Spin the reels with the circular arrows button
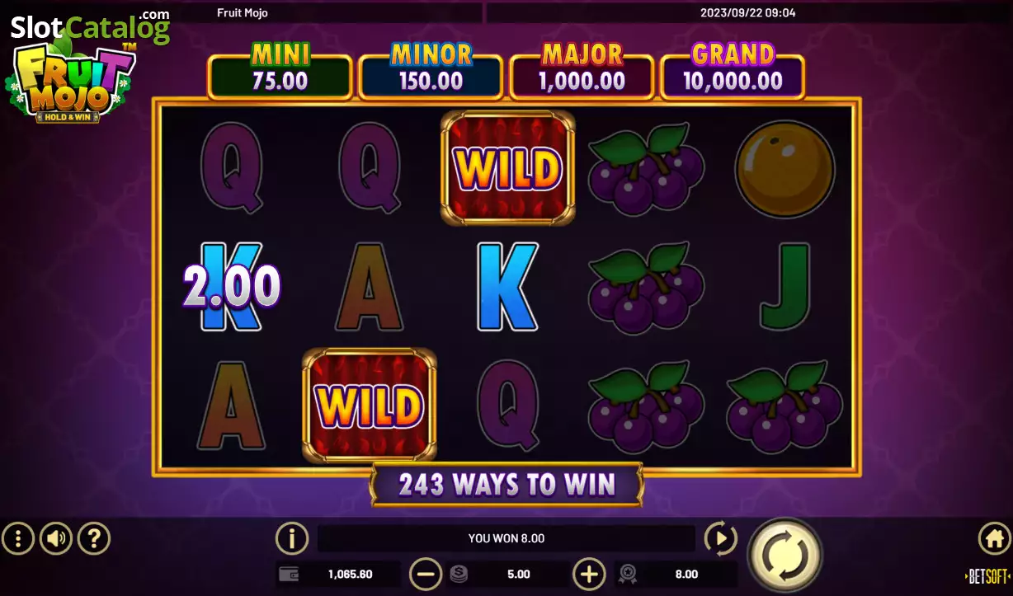This screenshot has width=1013, height=596. tap(784, 556)
